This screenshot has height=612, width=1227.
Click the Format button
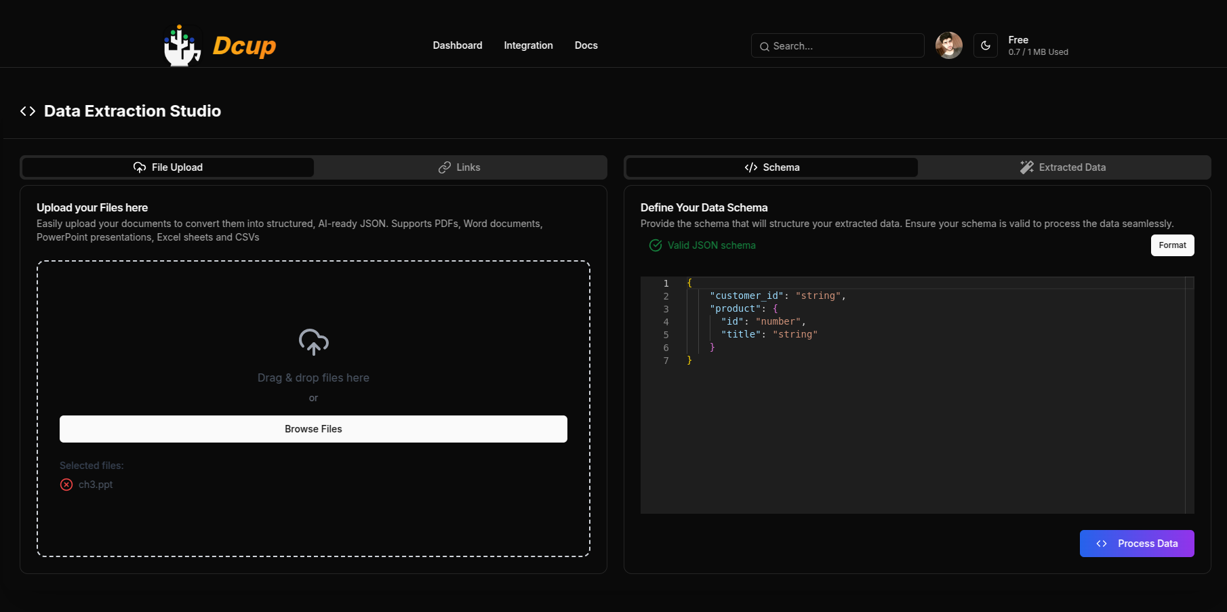click(x=1172, y=245)
